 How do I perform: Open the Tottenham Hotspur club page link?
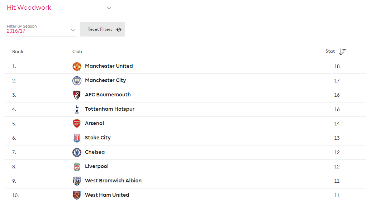pyautogui.click(x=110, y=109)
